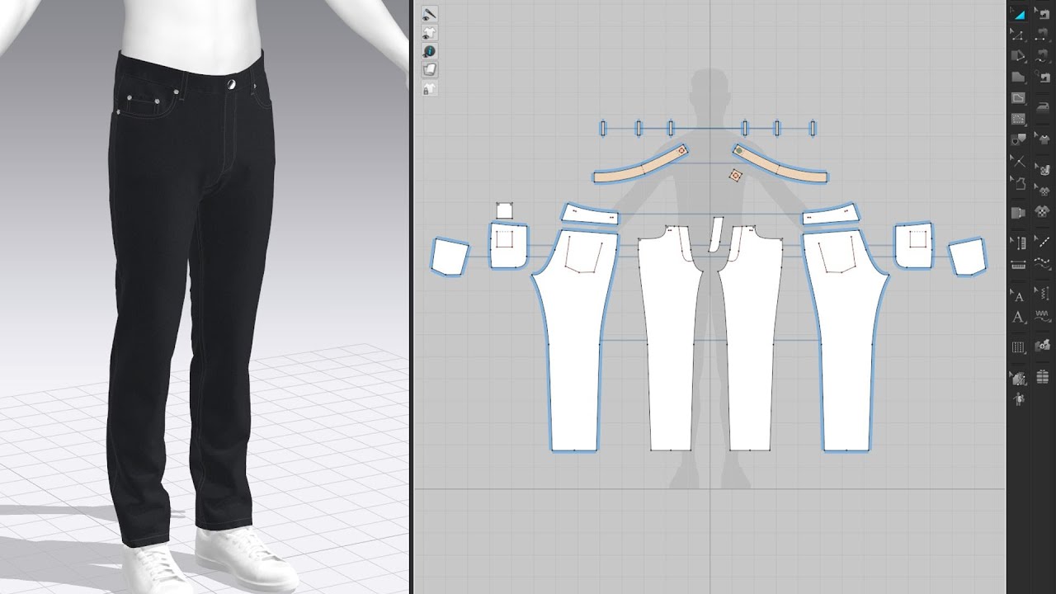
Task: Select the Edit Curve Point tool
Action: [1019, 35]
